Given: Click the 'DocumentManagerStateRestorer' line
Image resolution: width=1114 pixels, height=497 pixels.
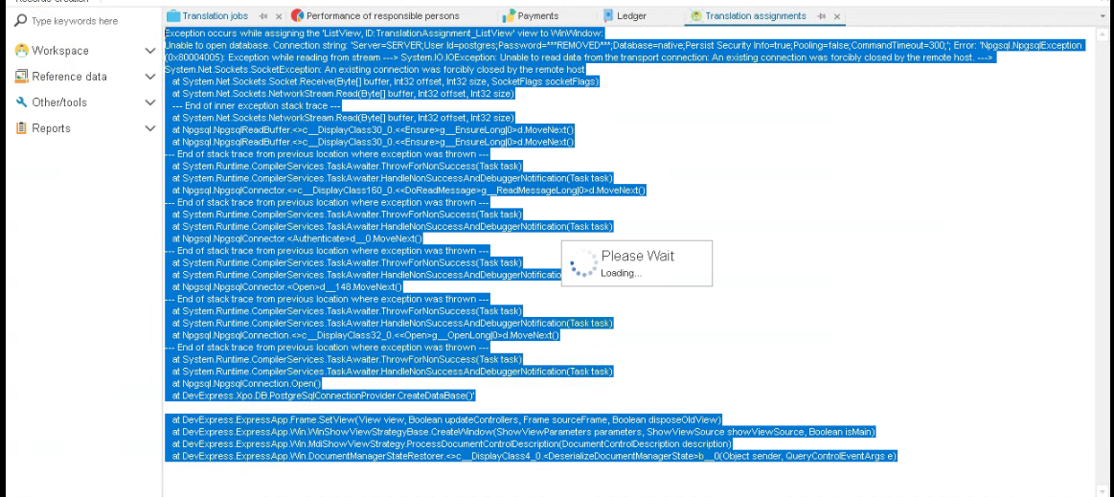Looking at the screenshot, I should (535, 456).
